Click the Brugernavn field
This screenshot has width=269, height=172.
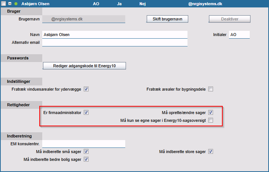point(84,19)
